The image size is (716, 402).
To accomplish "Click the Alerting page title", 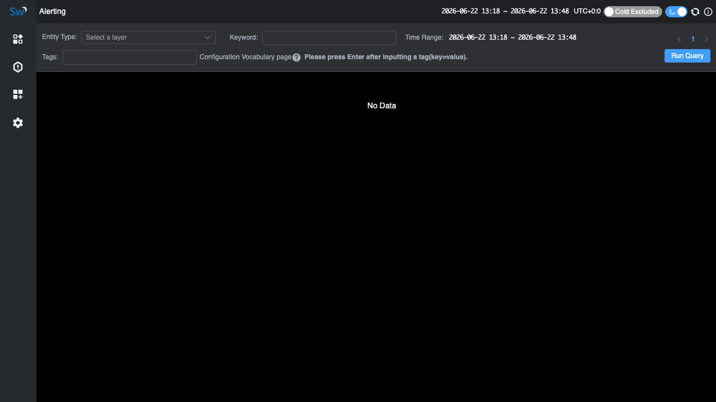I will (53, 11).
